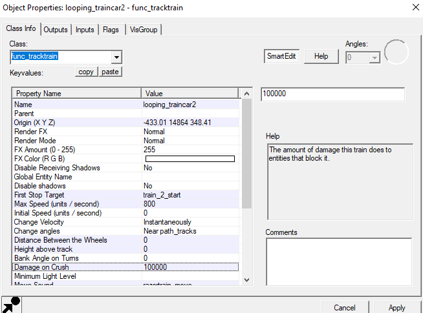Click the Angles compass circle

(x=396, y=52)
